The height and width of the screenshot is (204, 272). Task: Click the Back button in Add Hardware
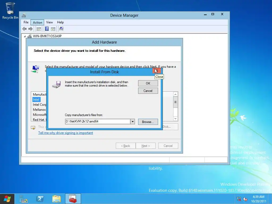click(x=126, y=146)
